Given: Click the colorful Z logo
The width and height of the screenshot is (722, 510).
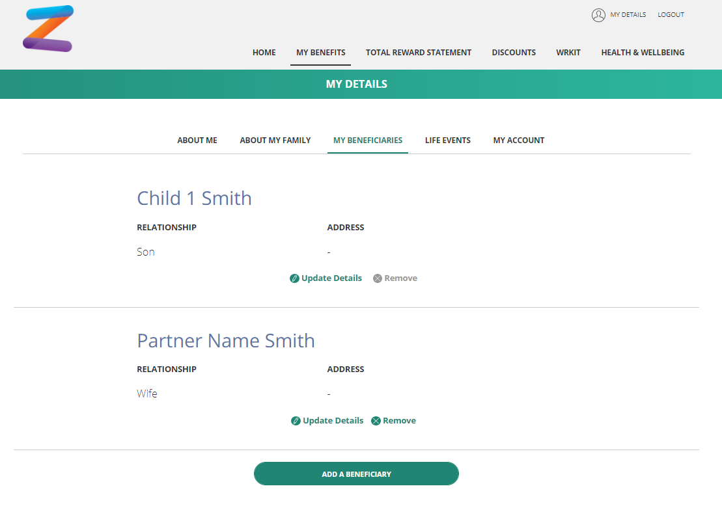Looking at the screenshot, I should 48,29.
